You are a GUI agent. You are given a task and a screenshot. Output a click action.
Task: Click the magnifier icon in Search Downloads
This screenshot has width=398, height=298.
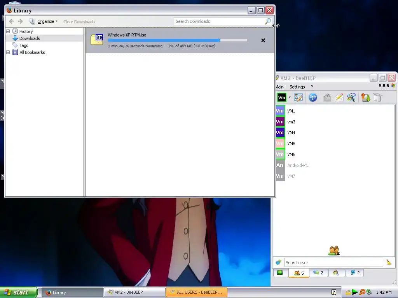(267, 21)
